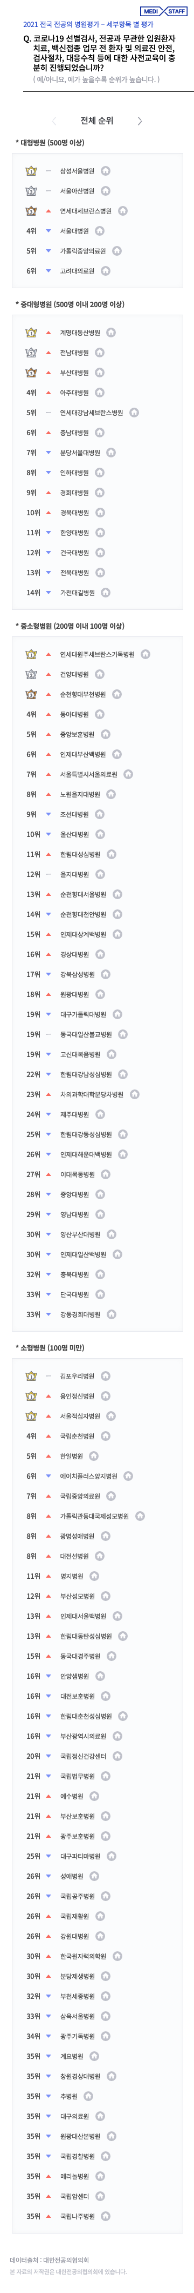The width and height of the screenshot is (194, 2293).
Task: Select the 국립중앙의료원 entry
Action: pos(80,1497)
